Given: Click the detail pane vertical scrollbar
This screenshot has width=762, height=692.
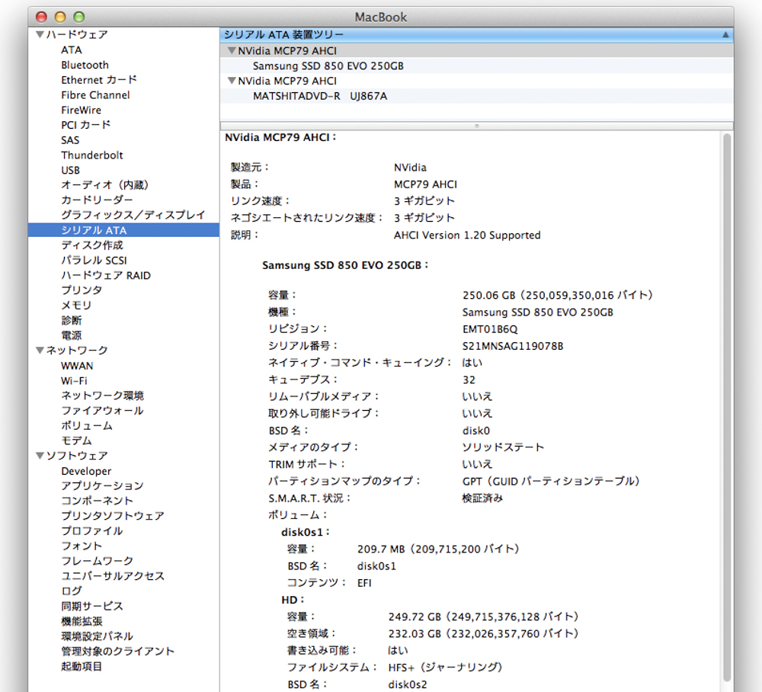Looking at the screenshot, I should pyautogui.click(x=727, y=407).
